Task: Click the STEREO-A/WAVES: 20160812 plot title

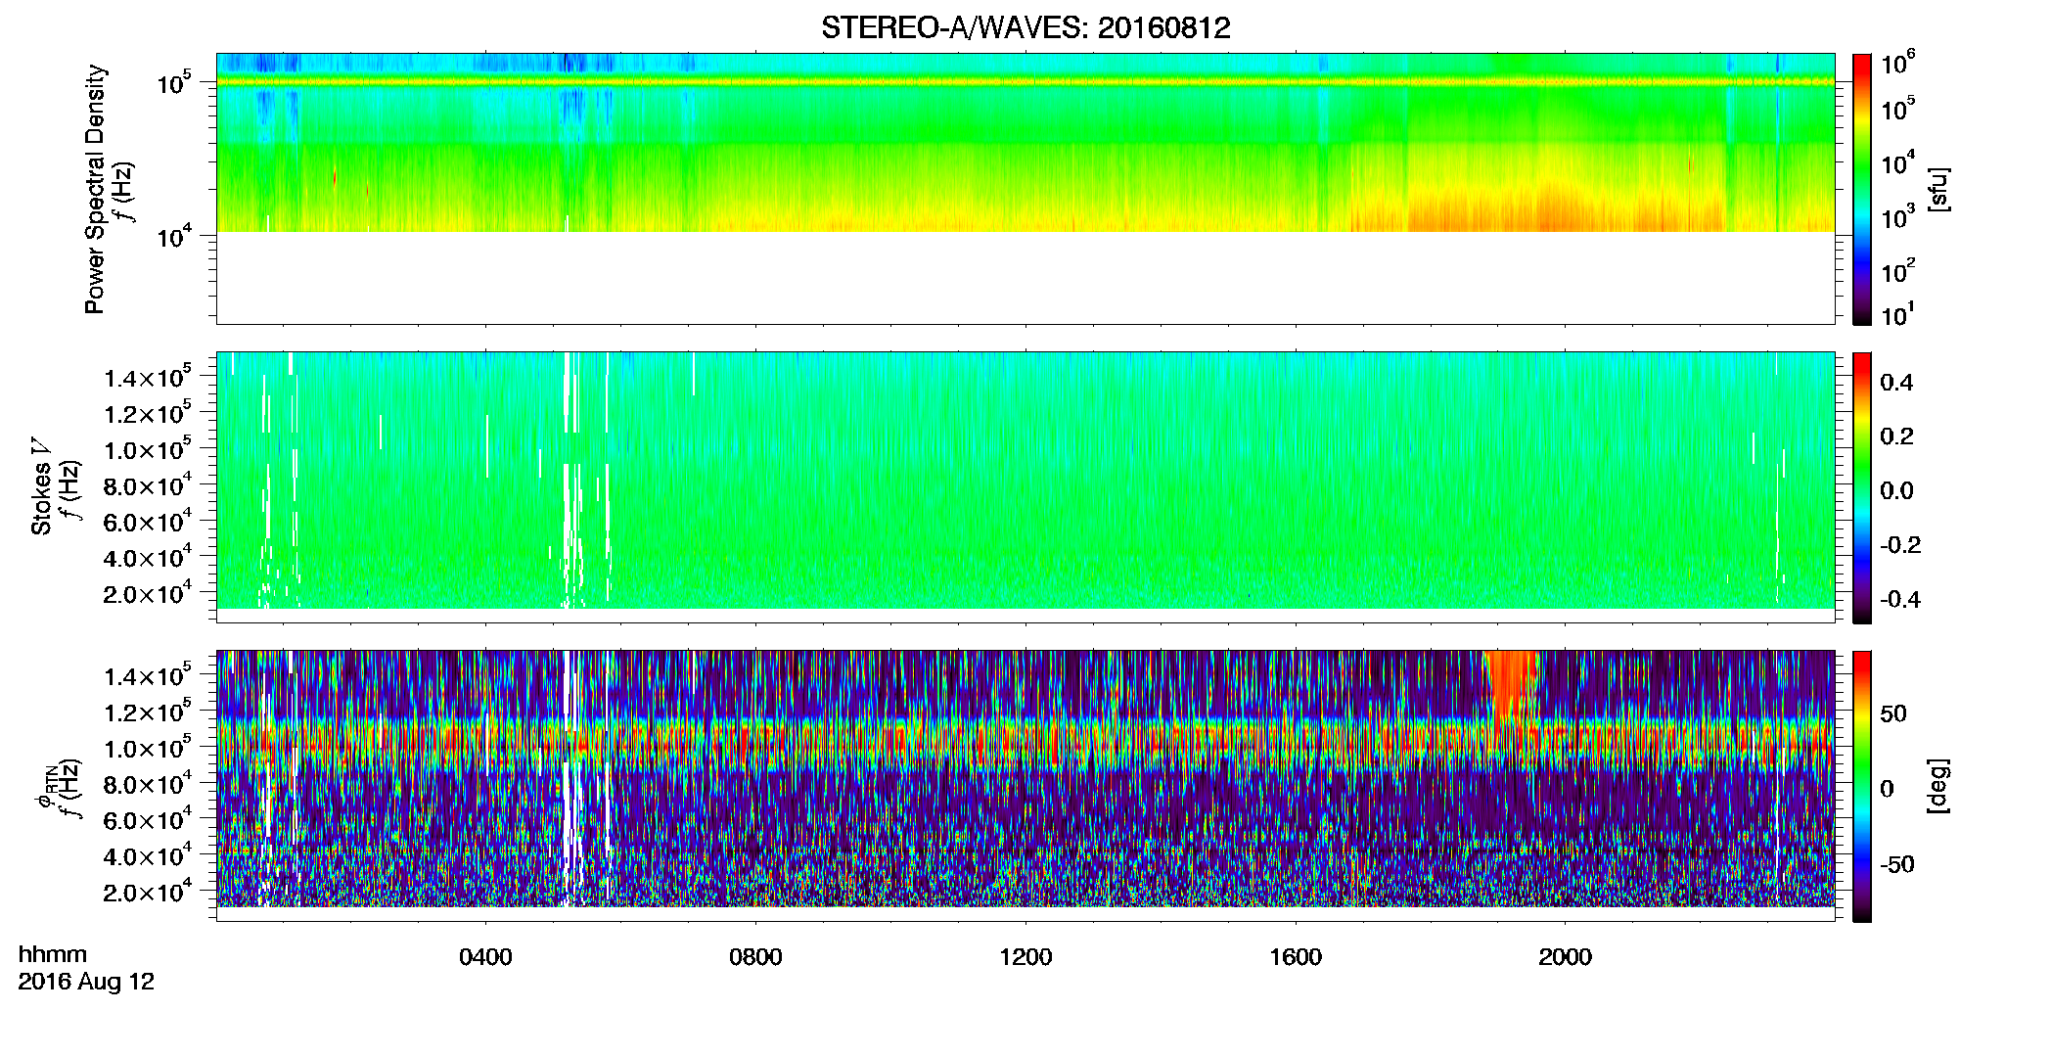Action: pos(1025,28)
